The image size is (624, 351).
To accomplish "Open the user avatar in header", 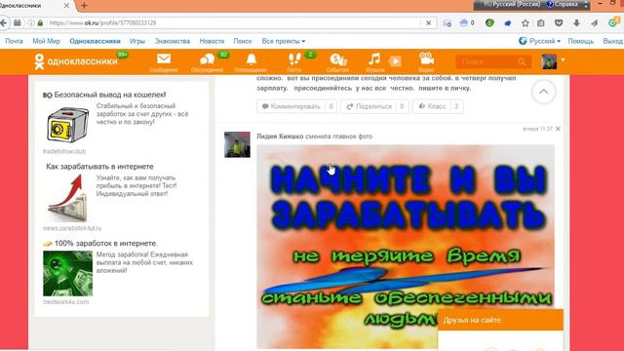I will click(x=549, y=61).
